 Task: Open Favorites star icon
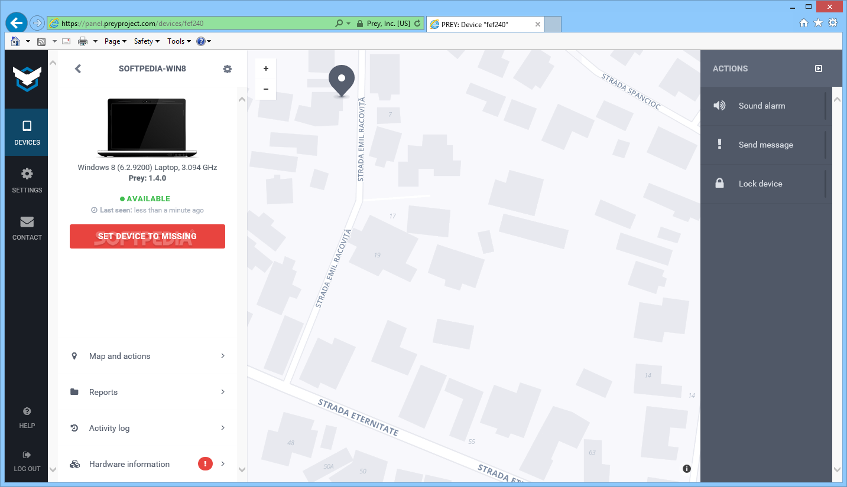point(818,22)
